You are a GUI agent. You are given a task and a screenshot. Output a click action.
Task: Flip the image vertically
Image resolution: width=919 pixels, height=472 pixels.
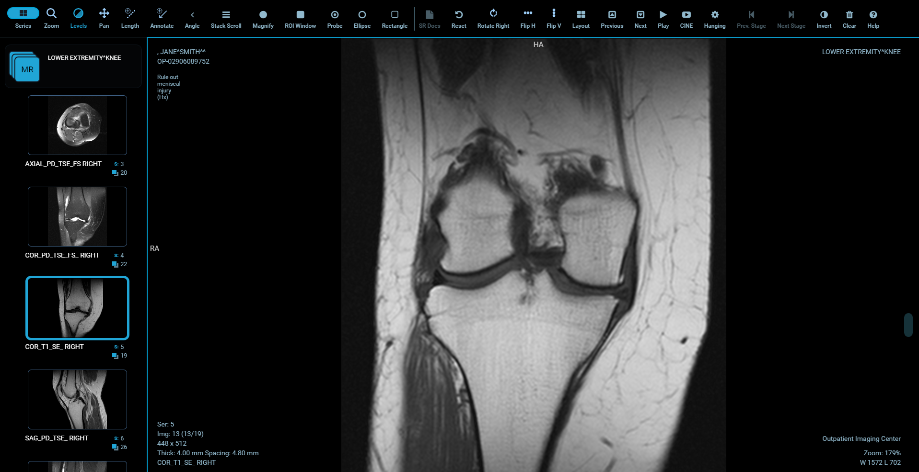[x=554, y=18]
